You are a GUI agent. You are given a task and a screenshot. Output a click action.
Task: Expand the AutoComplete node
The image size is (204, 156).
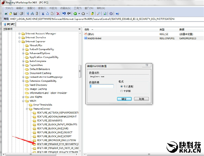coord(23,61)
